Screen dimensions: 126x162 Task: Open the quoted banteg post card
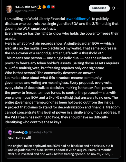tap(63, 143)
